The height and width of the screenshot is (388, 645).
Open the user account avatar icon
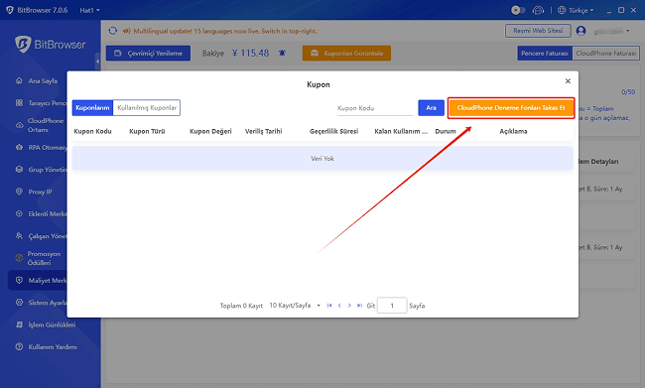click(x=580, y=31)
